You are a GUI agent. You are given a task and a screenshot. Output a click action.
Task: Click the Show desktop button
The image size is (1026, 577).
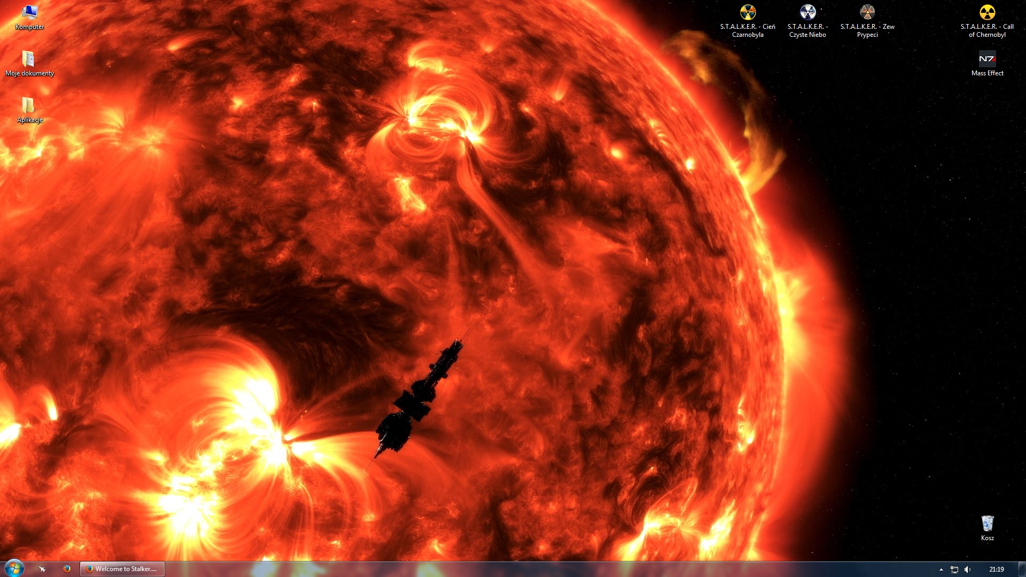pos(1022,569)
